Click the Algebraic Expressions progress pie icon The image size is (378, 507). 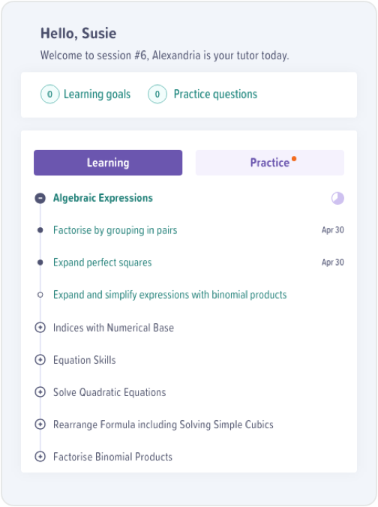pos(337,198)
